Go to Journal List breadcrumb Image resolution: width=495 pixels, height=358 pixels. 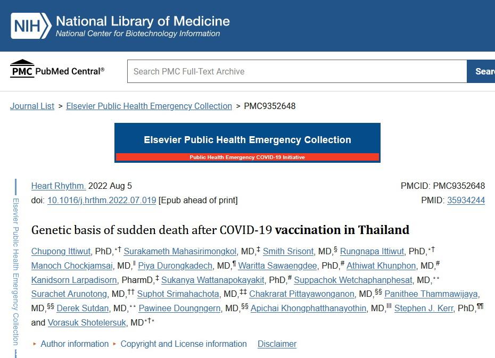(x=32, y=106)
